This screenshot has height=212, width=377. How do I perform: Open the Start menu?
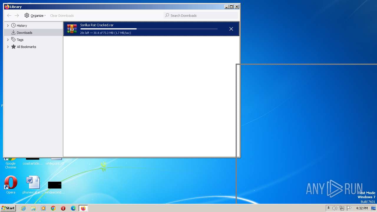coord(8,208)
